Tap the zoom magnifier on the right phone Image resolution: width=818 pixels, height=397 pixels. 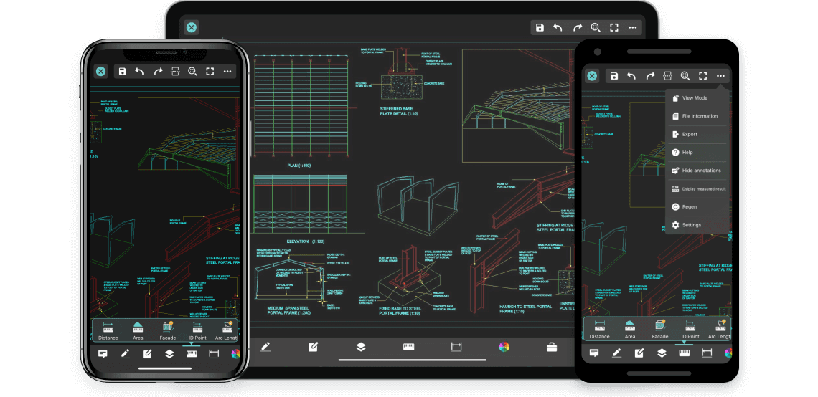click(685, 75)
